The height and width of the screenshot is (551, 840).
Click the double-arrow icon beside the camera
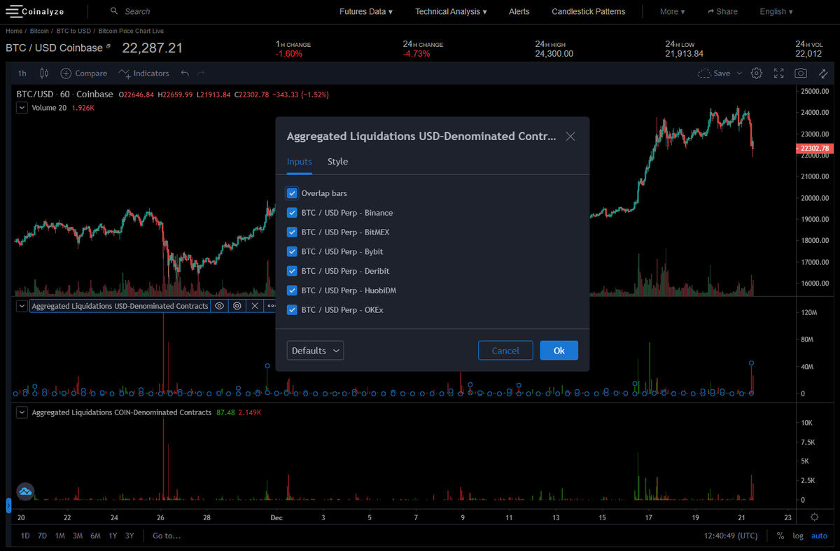pyautogui.click(x=823, y=73)
